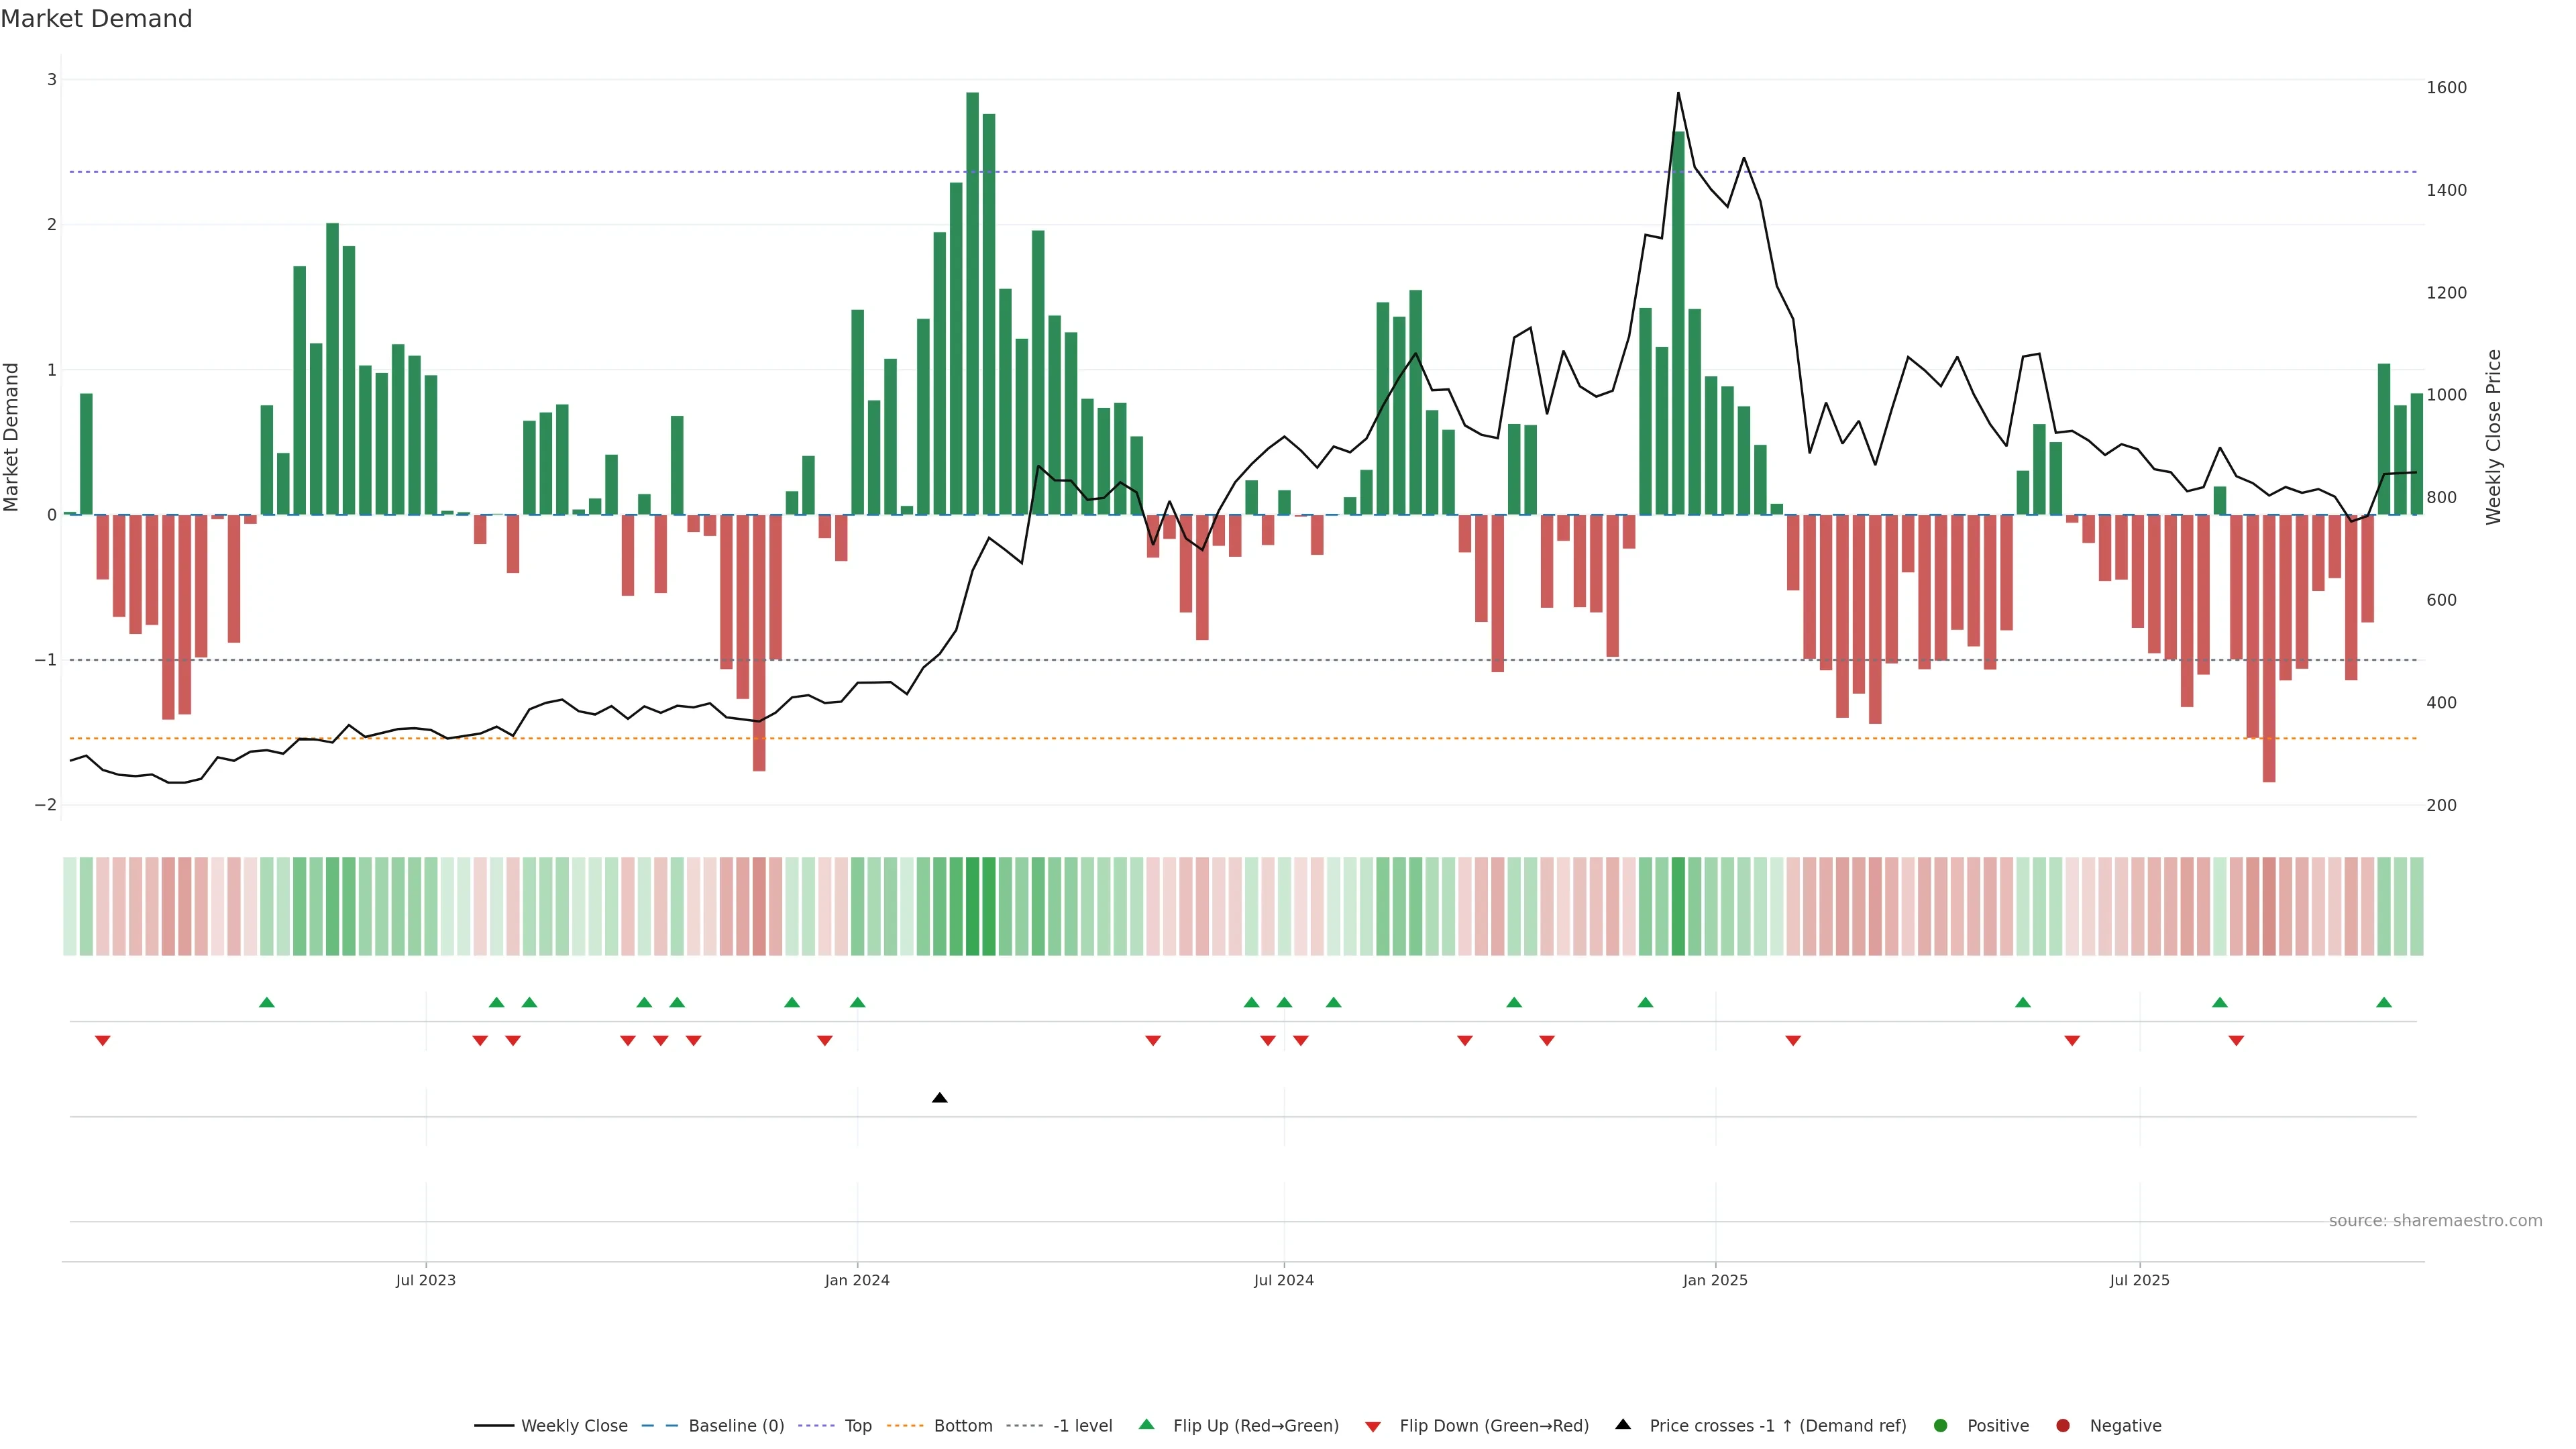Click the black price-cross triangle marker after Jan 2024
2576x1449 pixels.
[939, 1098]
